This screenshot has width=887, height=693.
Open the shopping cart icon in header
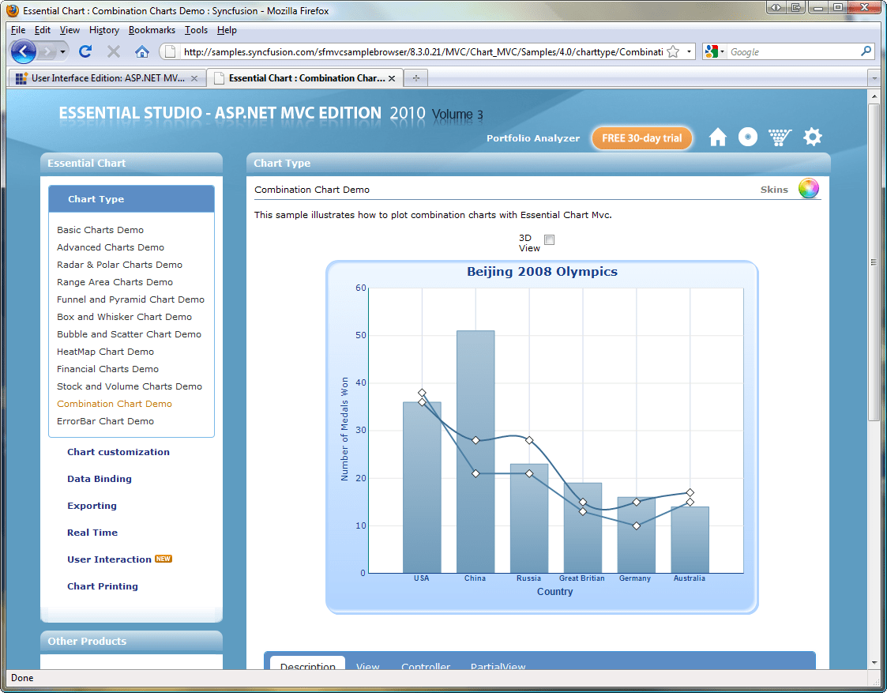pos(780,137)
